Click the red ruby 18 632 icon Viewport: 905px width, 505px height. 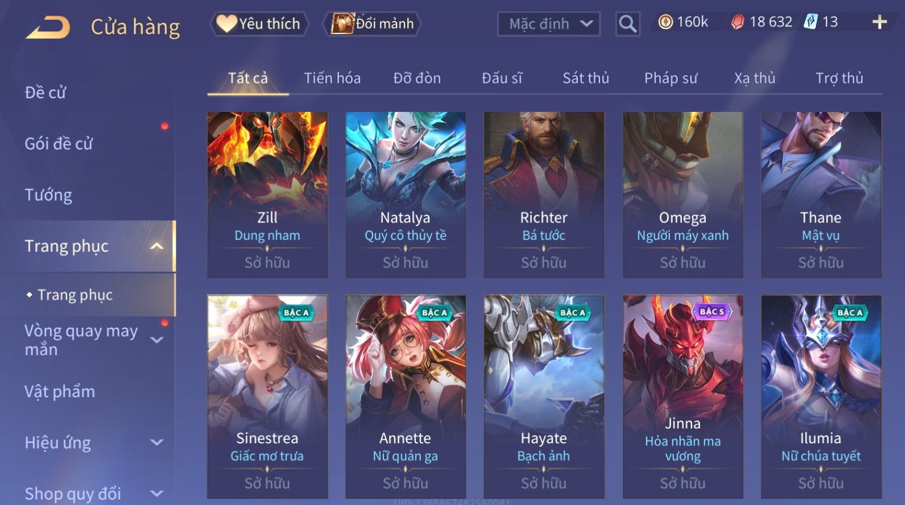point(738,22)
